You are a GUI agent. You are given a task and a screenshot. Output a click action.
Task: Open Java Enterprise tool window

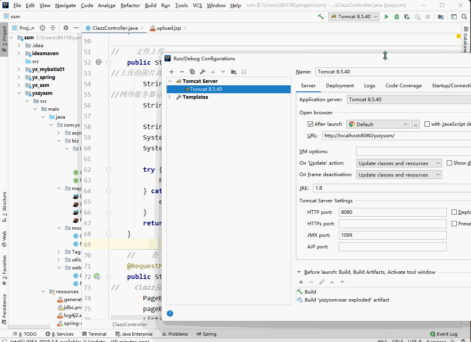[134, 334]
